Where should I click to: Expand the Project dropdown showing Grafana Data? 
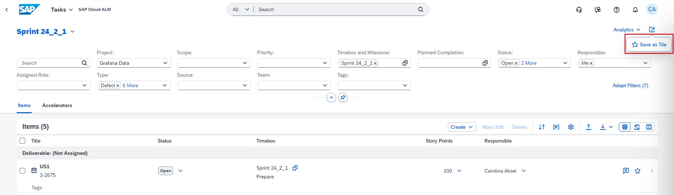[x=165, y=63]
